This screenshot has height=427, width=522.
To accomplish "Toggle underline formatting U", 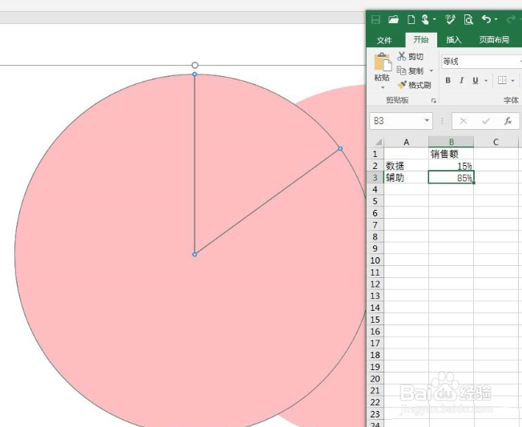I will coord(476,80).
